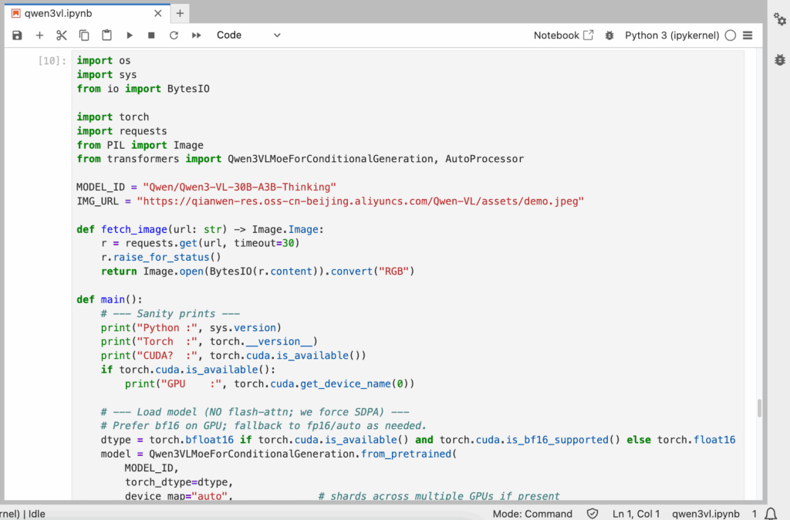
Task: Open the Debugger panel in right sidebar
Action: click(x=779, y=59)
